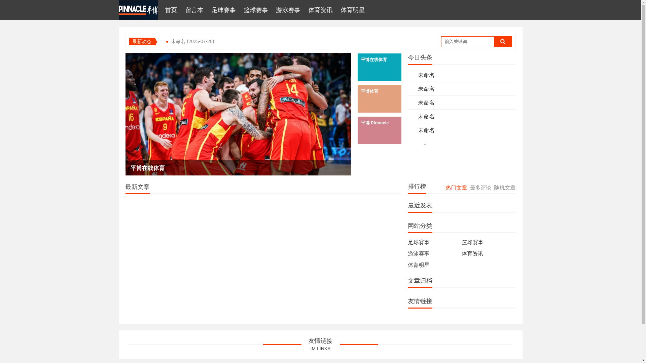Open the 留言本 menu item

point(194,10)
